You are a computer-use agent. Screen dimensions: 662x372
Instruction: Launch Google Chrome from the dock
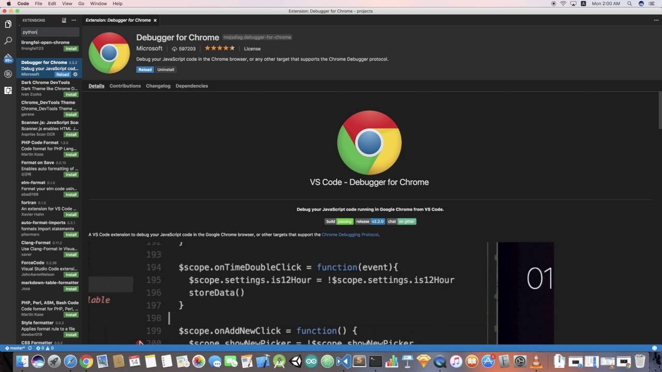(x=86, y=362)
